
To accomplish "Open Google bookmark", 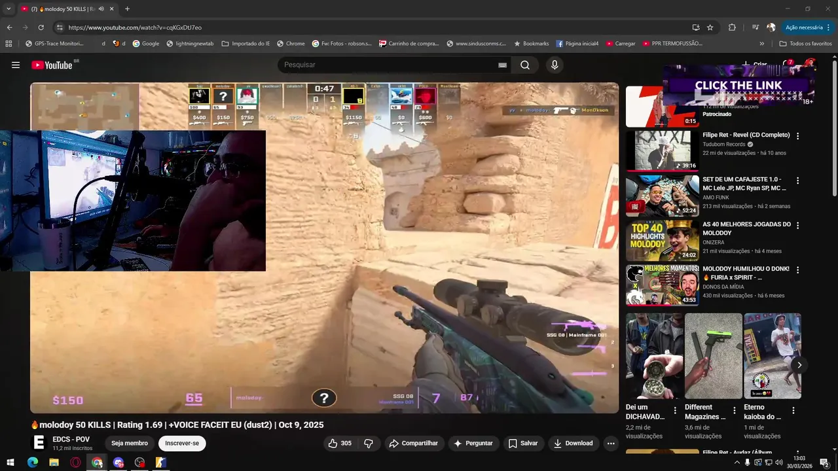I will (146, 44).
